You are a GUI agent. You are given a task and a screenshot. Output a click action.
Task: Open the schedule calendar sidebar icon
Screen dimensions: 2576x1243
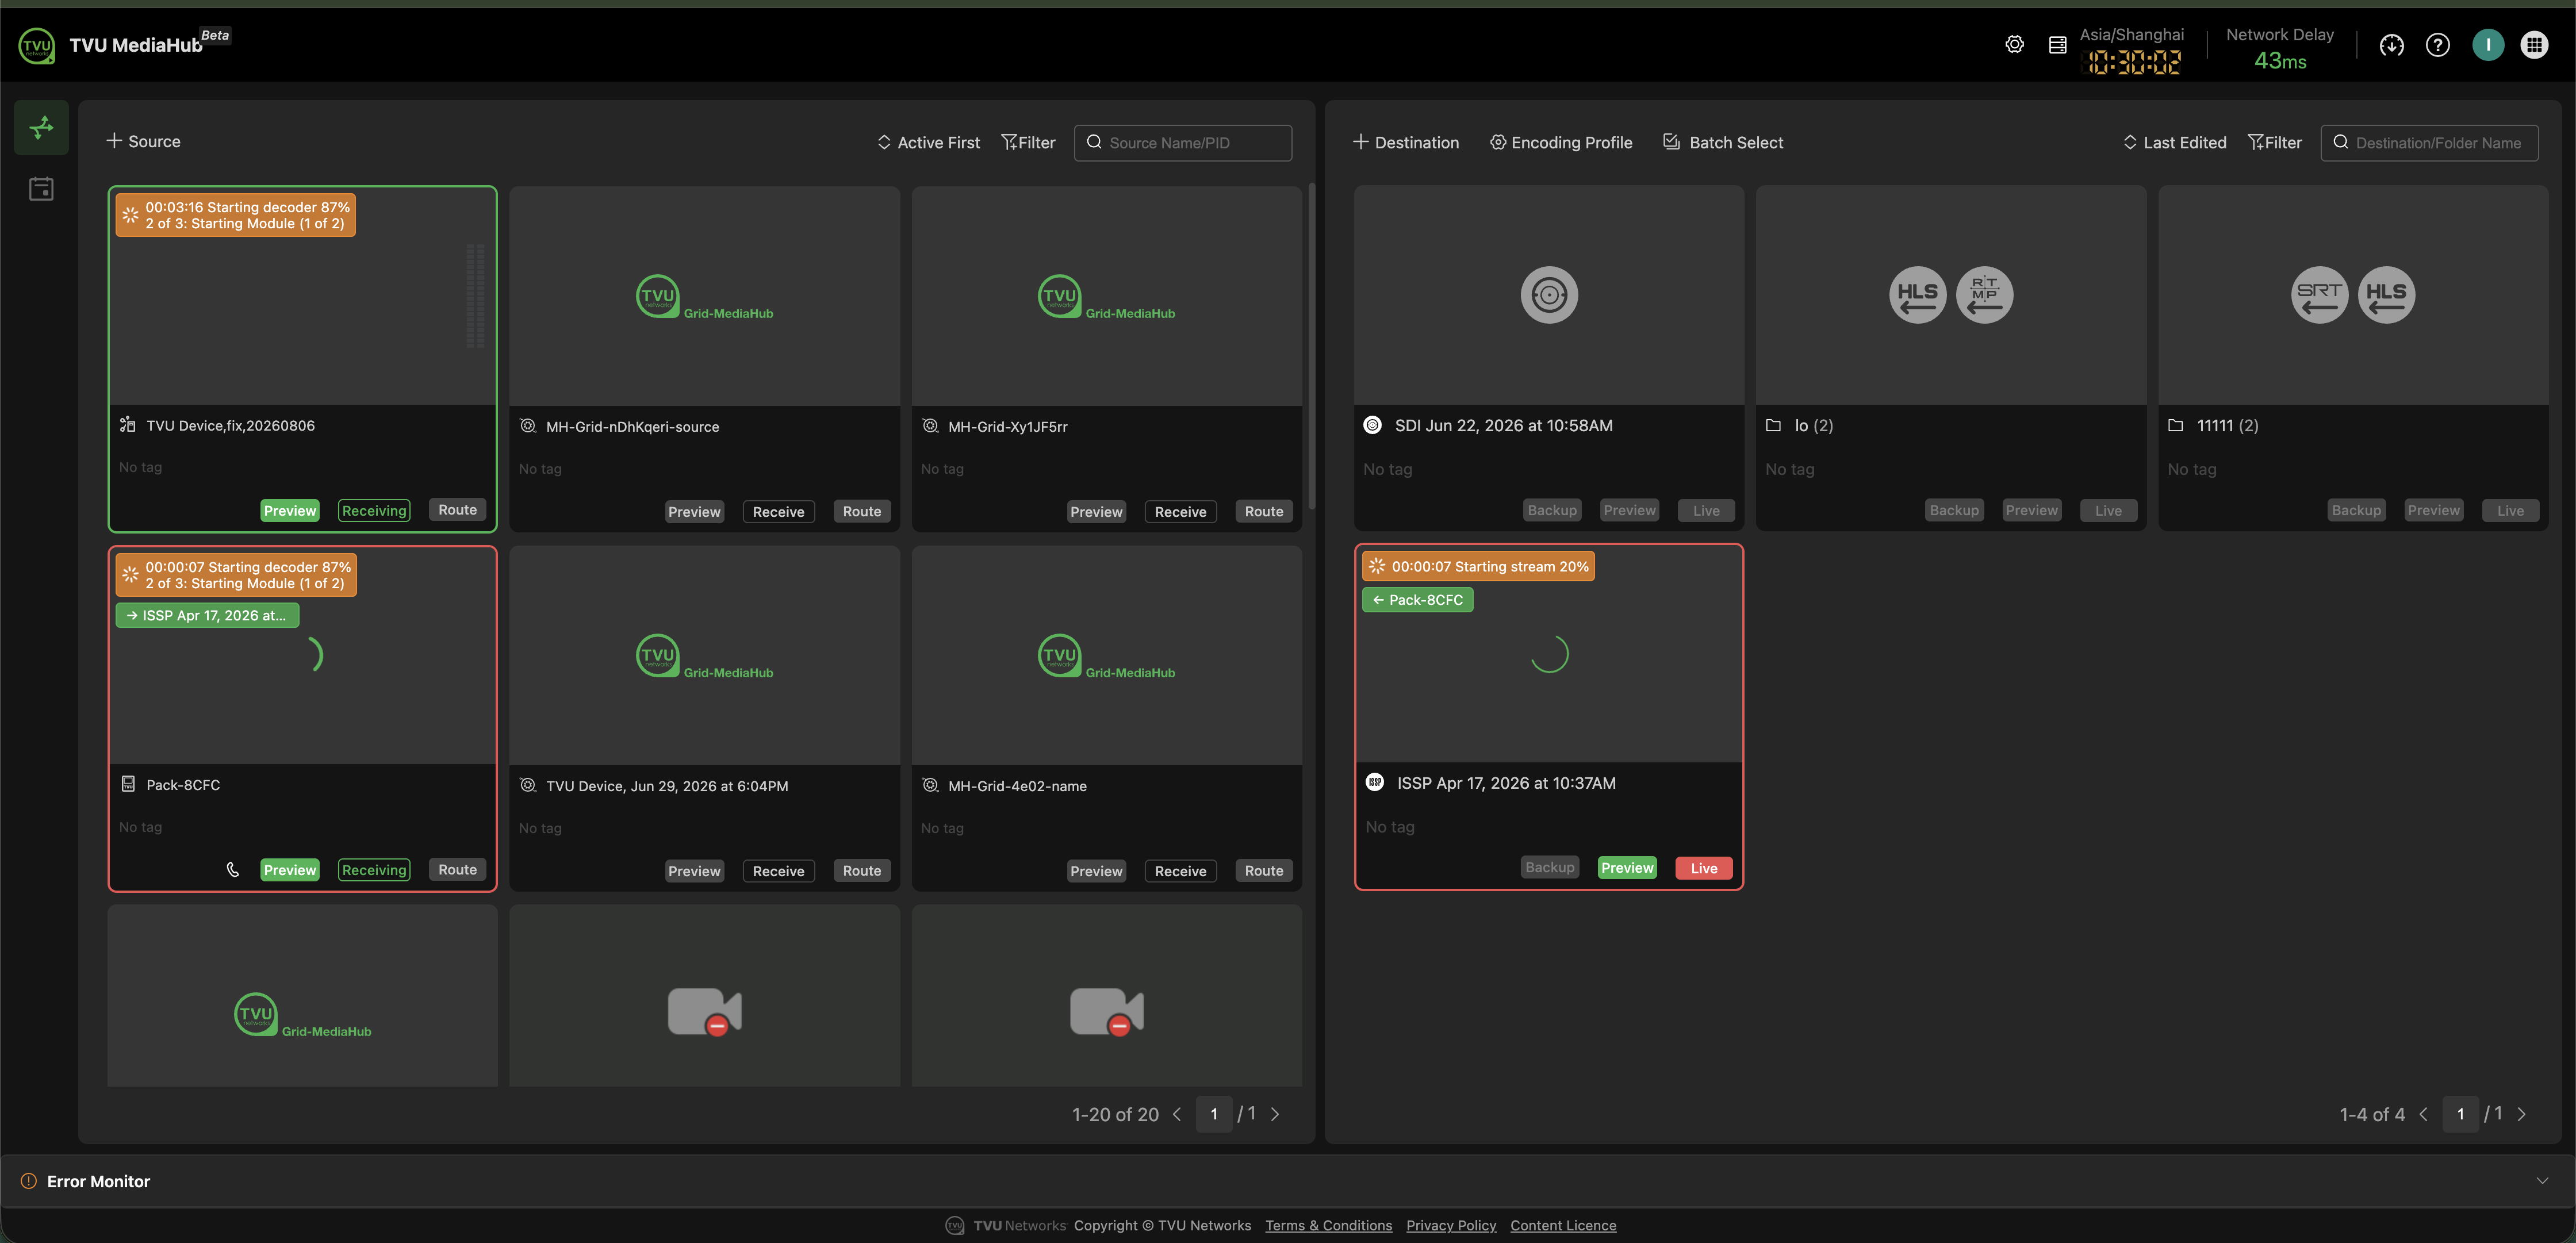coord(41,189)
